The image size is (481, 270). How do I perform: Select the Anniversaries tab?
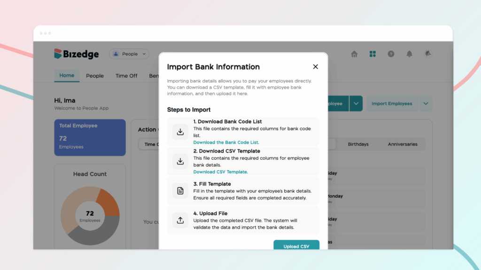[x=403, y=144]
